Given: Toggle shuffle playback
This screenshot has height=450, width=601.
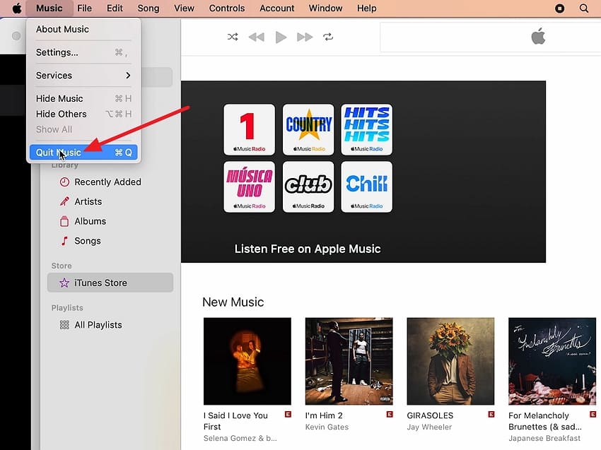Looking at the screenshot, I should tap(233, 37).
